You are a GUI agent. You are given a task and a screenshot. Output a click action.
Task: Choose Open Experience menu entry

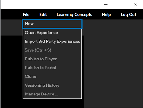52,33
